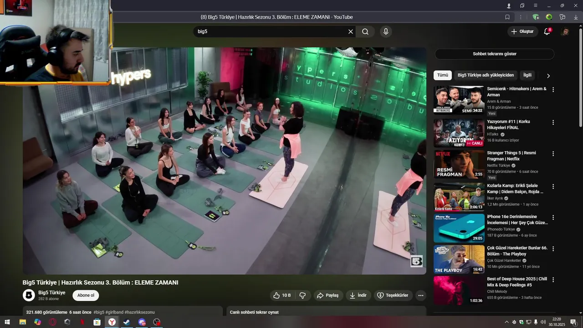Open the browser hamburger menu
The height and width of the screenshot is (328, 583).
point(535,5)
